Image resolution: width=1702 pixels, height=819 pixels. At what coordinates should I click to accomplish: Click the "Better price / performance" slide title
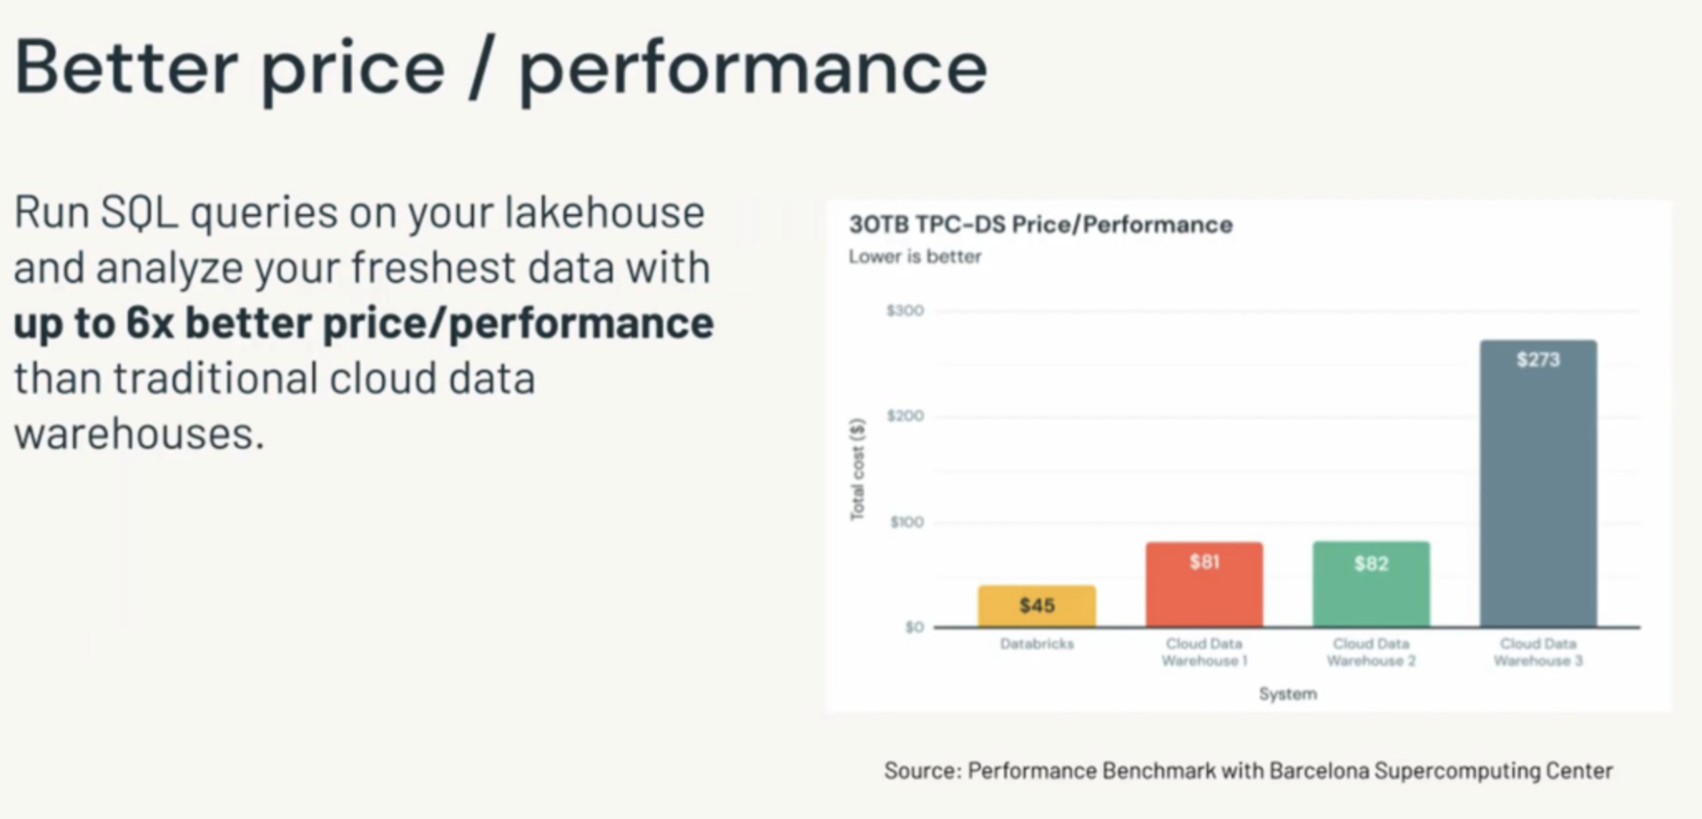coord(500,68)
